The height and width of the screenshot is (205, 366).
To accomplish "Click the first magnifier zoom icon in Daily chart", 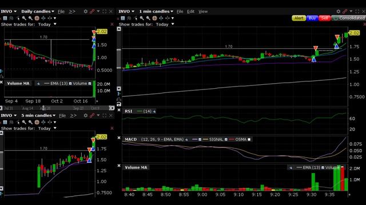I will pos(24,18).
